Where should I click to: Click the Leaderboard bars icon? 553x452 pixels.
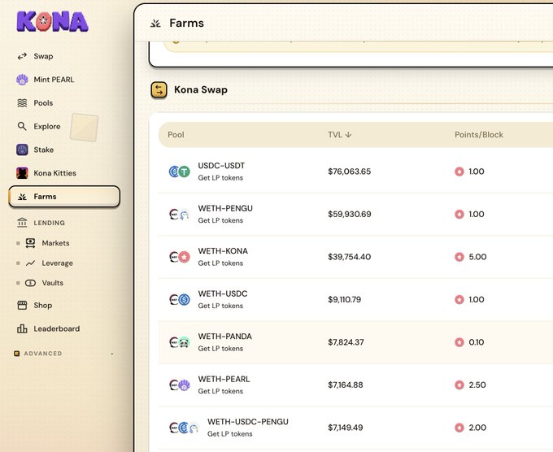pyautogui.click(x=22, y=328)
